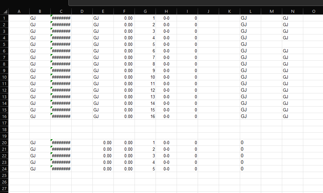323x193 pixels.
Task: Select the 0 value in column L row 22
Action: point(250,156)
